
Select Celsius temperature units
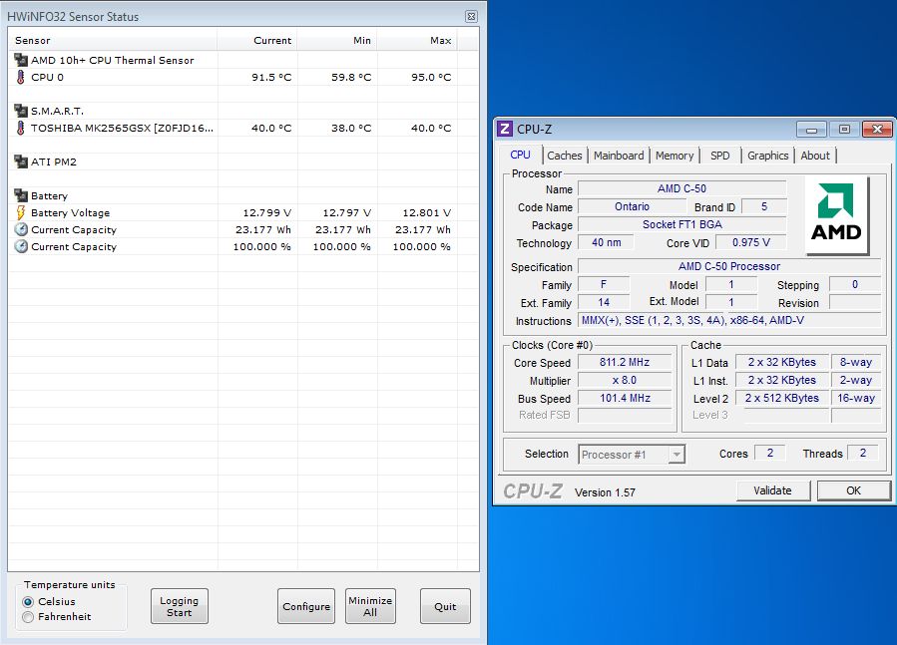pyautogui.click(x=28, y=601)
